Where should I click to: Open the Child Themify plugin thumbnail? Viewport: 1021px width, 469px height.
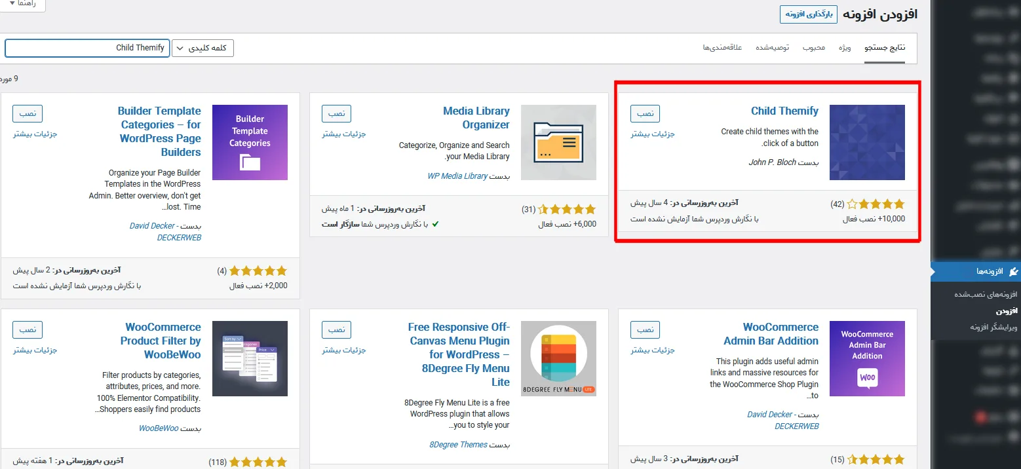pyautogui.click(x=867, y=142)
